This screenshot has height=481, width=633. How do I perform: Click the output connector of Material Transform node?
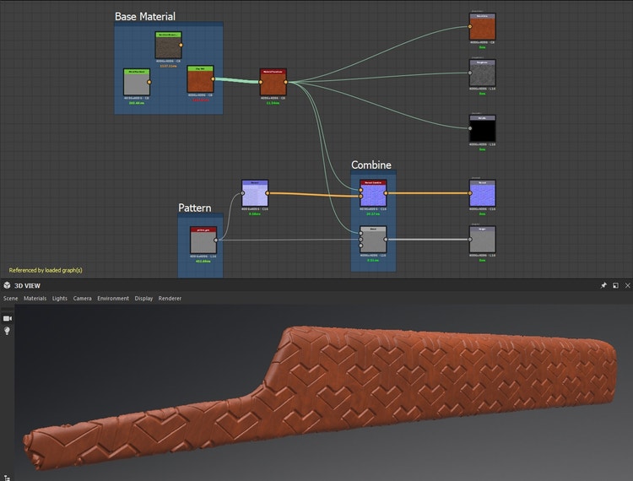pyautogui.click(x=287, y=83)
